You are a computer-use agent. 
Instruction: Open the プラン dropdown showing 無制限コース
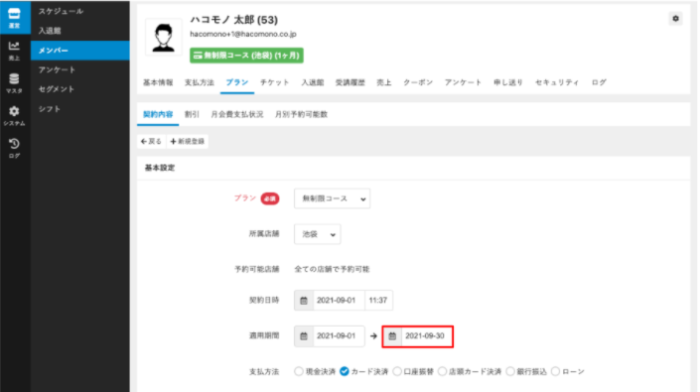[x=332, y=198]
